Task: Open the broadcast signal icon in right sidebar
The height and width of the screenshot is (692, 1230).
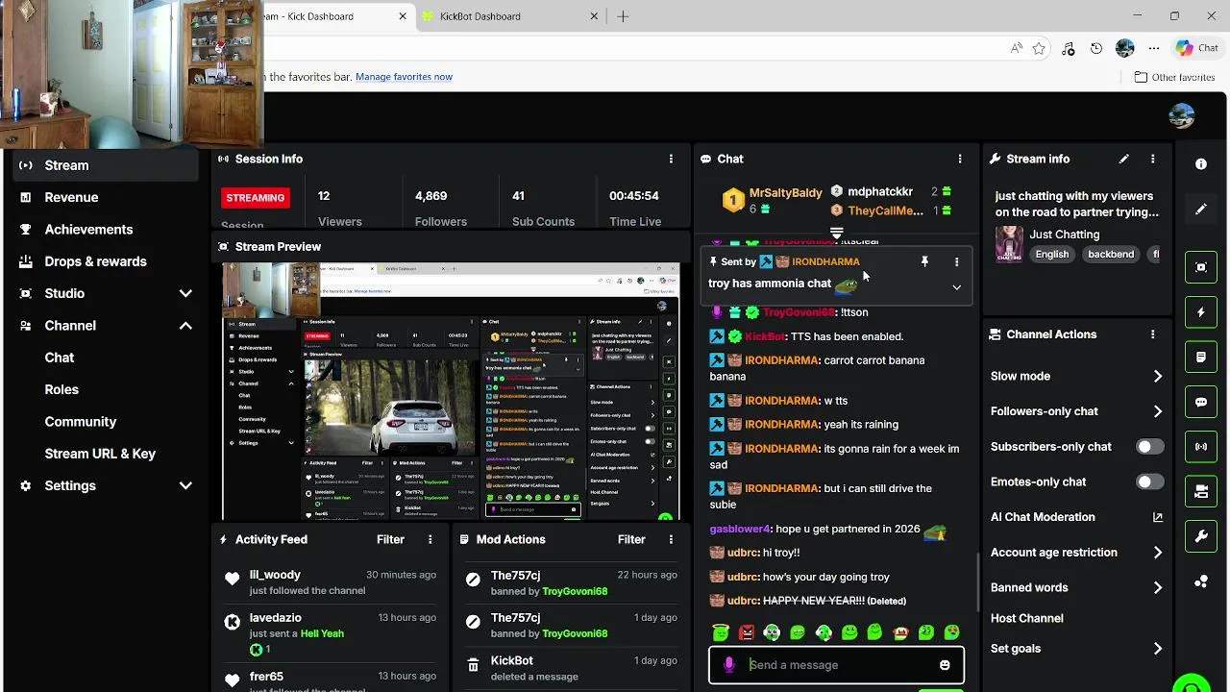Action: click(1200, 447)
